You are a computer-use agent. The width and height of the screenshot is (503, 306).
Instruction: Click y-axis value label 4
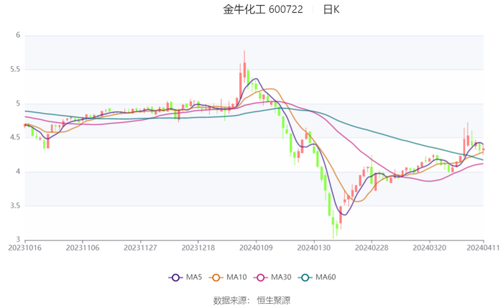18,172
